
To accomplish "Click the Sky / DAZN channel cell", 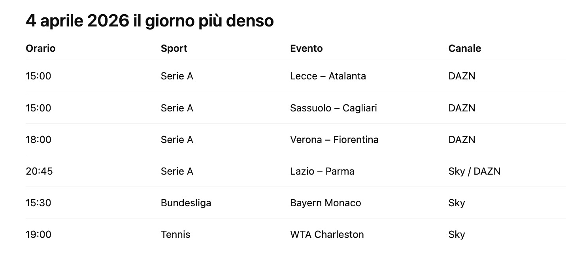I will point(474,171).
